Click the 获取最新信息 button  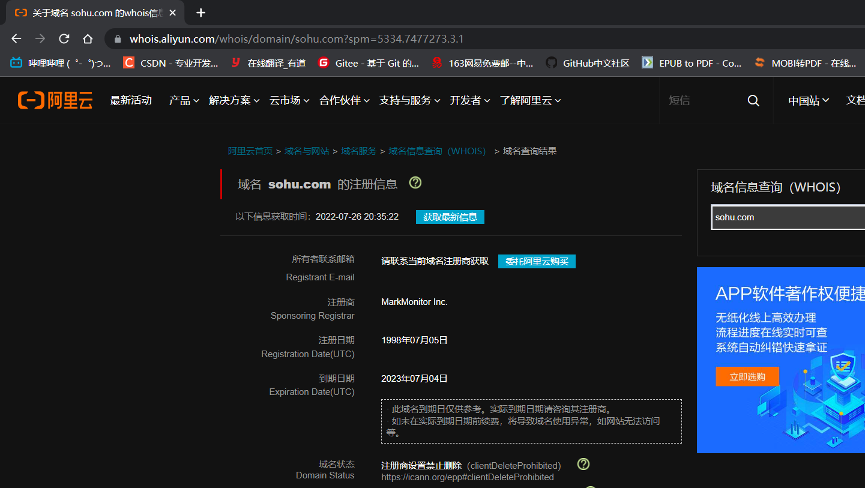click(450, 217)
